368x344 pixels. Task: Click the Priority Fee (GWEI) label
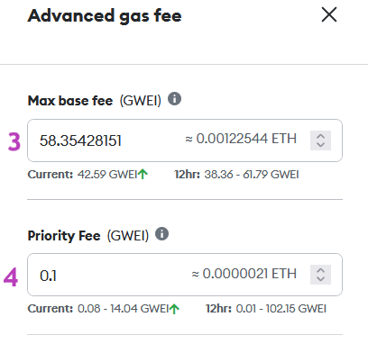(x=88, y=236)
